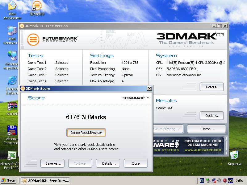Click the "Pixel Processing:" label
This screenshot has height=185, width=247.
[103, 69]
